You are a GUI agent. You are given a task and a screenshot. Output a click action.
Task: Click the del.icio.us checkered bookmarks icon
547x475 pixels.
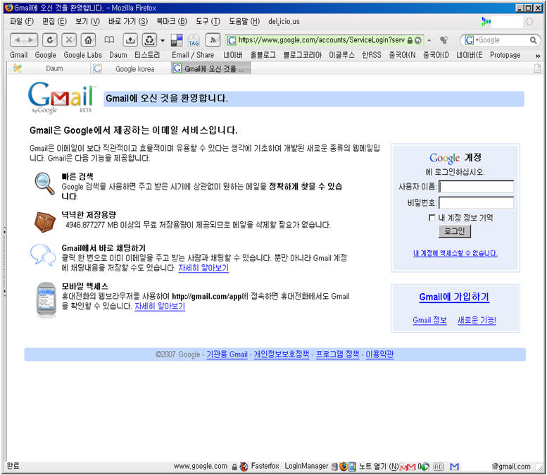pyautogui.click(x=177, y=40)
